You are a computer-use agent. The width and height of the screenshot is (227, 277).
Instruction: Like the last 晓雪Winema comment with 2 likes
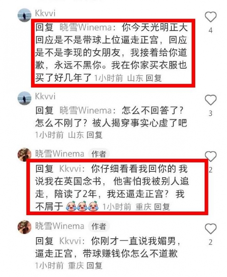coord(211,229)
